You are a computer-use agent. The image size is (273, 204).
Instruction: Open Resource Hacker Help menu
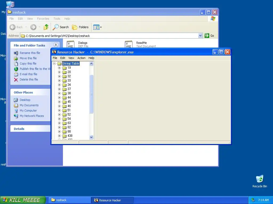(91, 58)
